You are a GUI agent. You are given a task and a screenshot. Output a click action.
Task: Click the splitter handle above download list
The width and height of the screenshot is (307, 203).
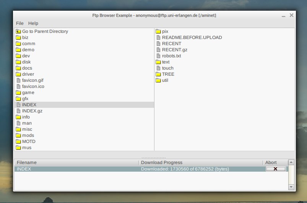[154, 157]
